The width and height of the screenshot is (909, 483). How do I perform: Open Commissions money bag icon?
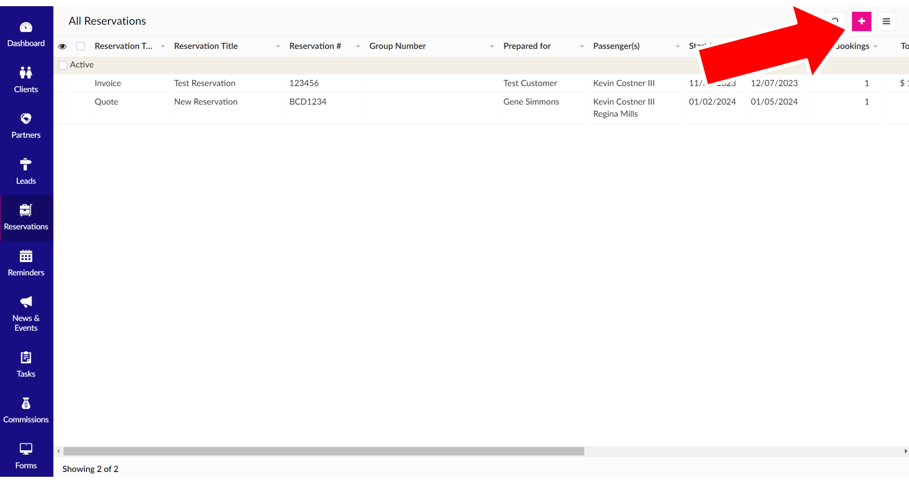point(26,404)
